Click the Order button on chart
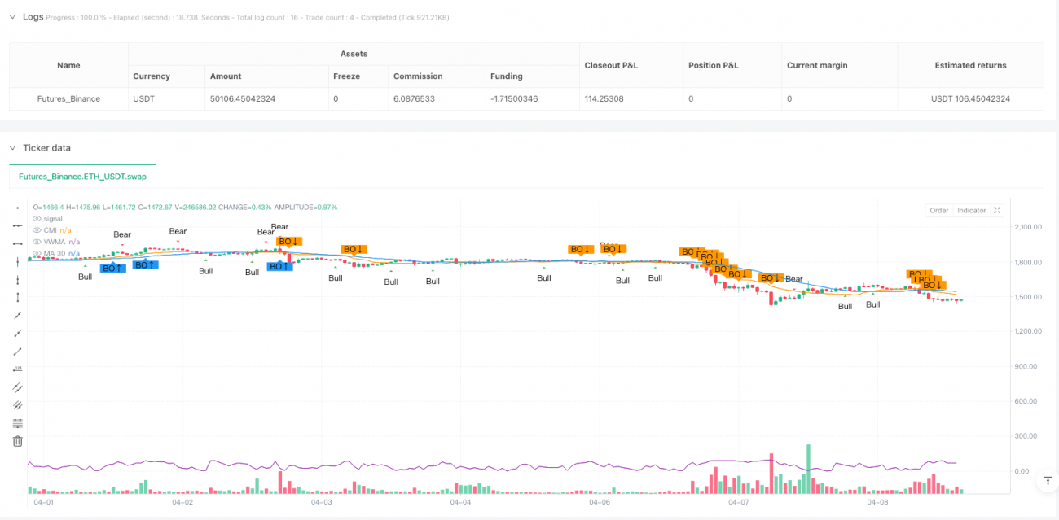The width and height of the screenshot is (1059, 520). coord(939,210)
